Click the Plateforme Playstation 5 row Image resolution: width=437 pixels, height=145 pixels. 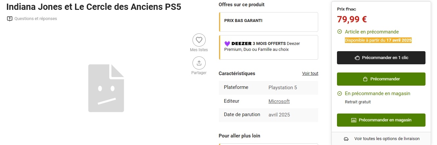tap(269, 88)
